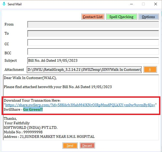Click the Attachment path field
This screenshot has height=152, width=162.
point(84,69)
